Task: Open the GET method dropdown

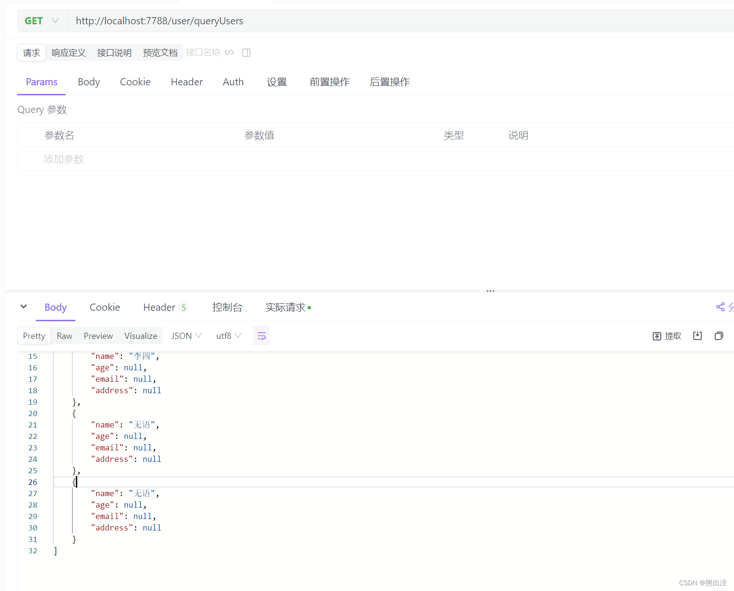Action: (42, 21)
